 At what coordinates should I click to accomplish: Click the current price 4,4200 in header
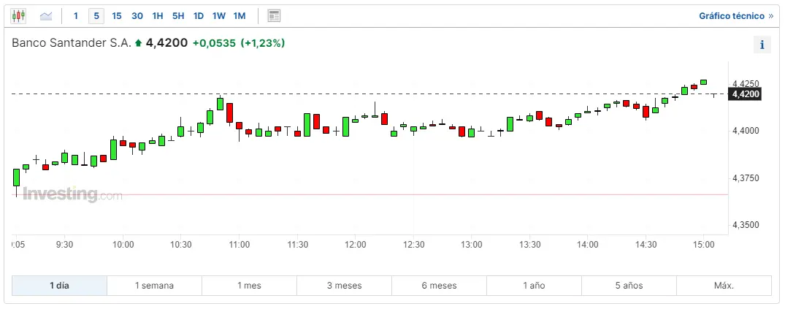(166, 43)
